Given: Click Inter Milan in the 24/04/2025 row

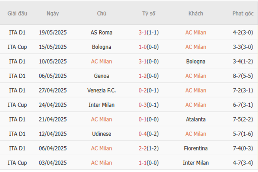Looking at the screenshot, I should click(102, 105).
